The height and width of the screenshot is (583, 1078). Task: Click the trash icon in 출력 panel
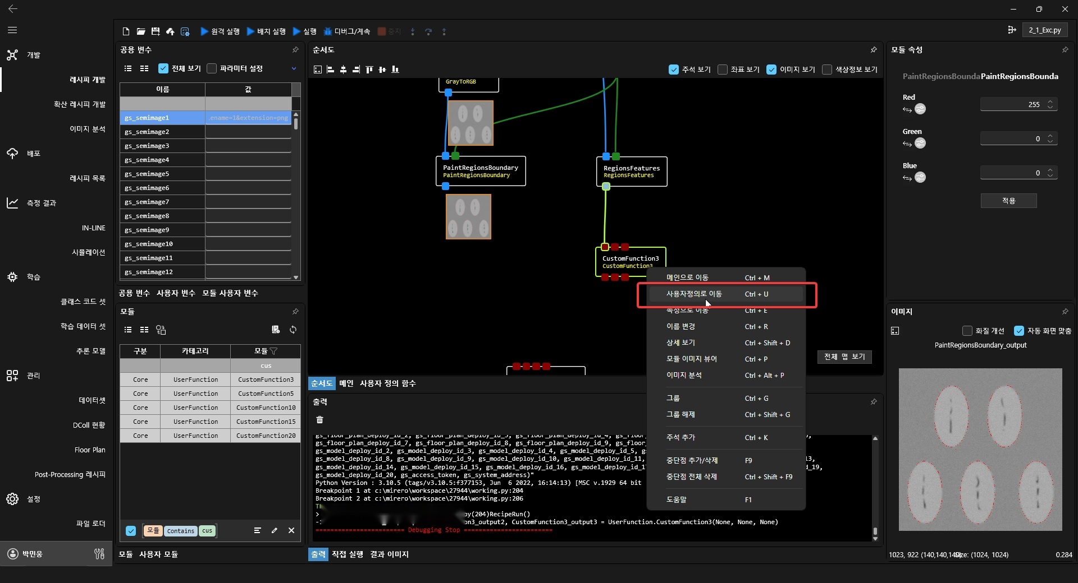pyautogui.click(x=319, y=420)
